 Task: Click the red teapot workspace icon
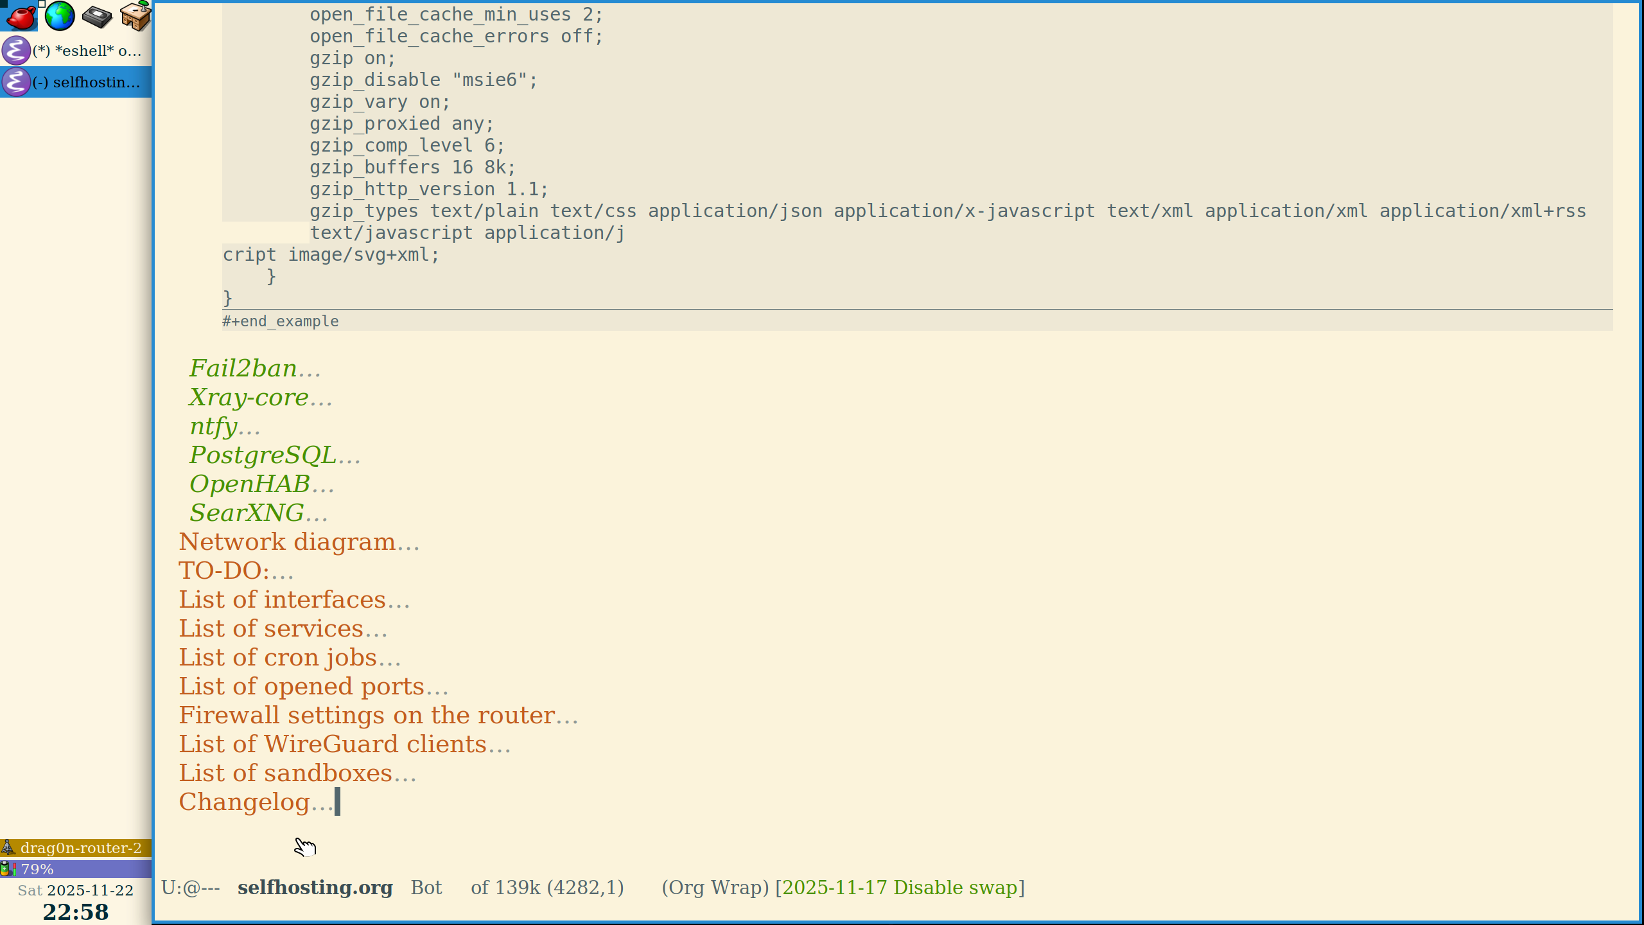21,16
